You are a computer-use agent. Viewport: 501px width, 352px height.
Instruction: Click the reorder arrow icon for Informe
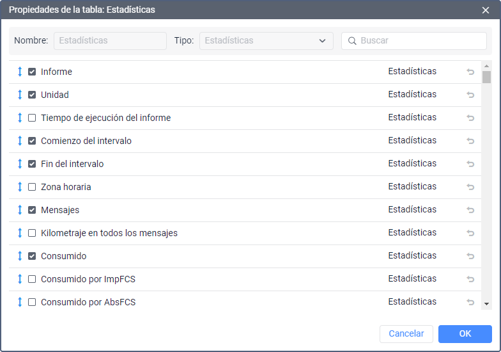click(x=20, y=72)
